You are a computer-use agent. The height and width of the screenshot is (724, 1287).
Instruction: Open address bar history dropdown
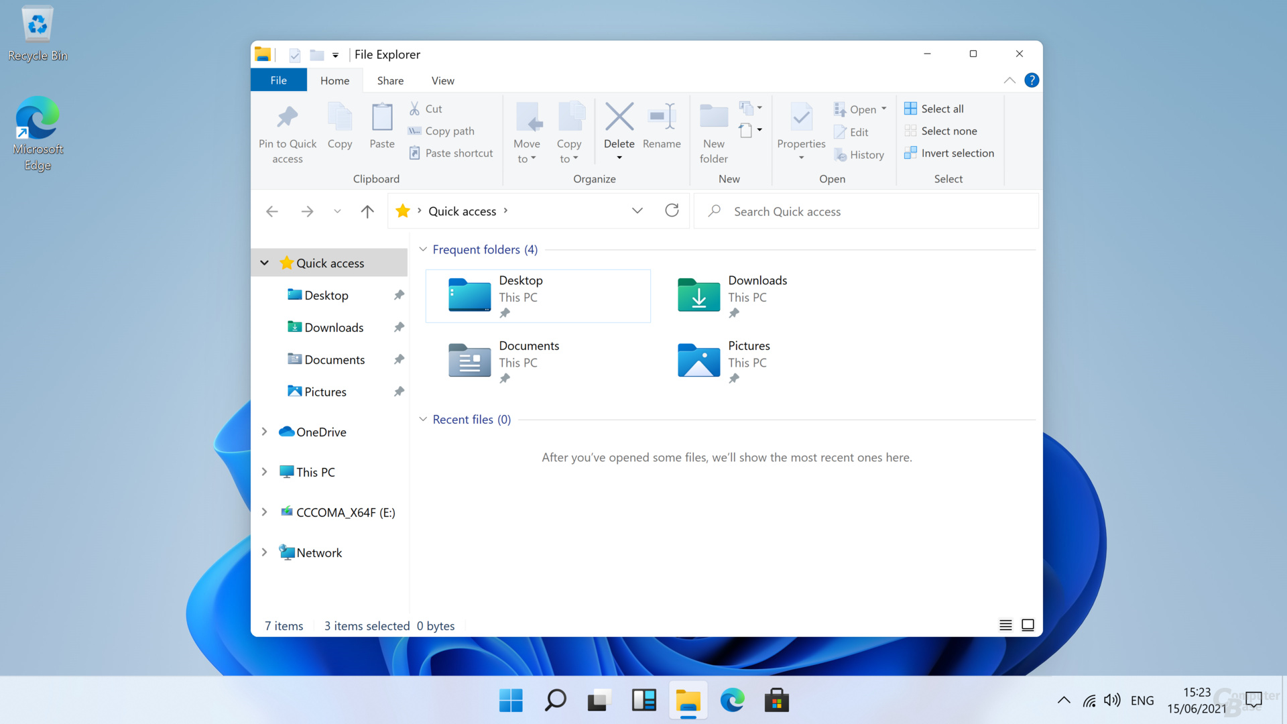637,211
